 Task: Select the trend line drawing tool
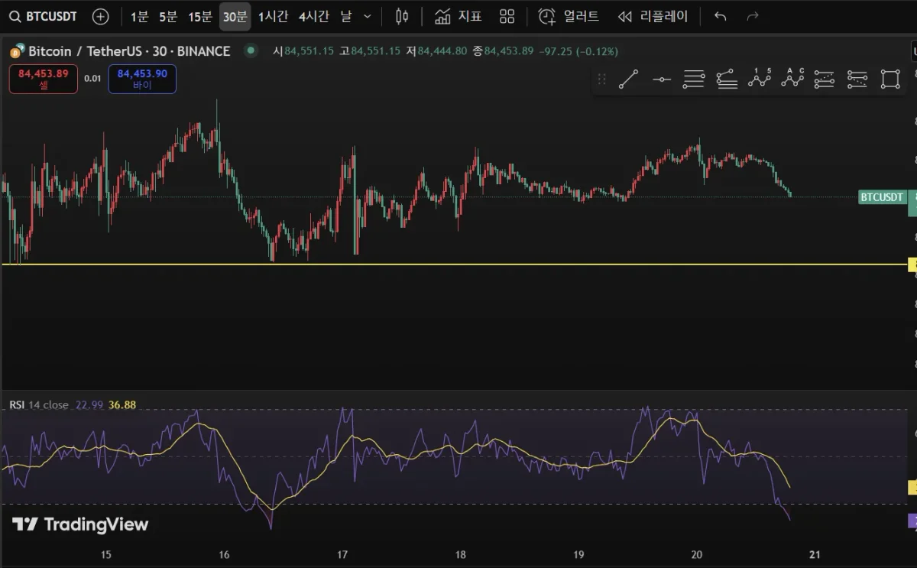tap(628, 79)
